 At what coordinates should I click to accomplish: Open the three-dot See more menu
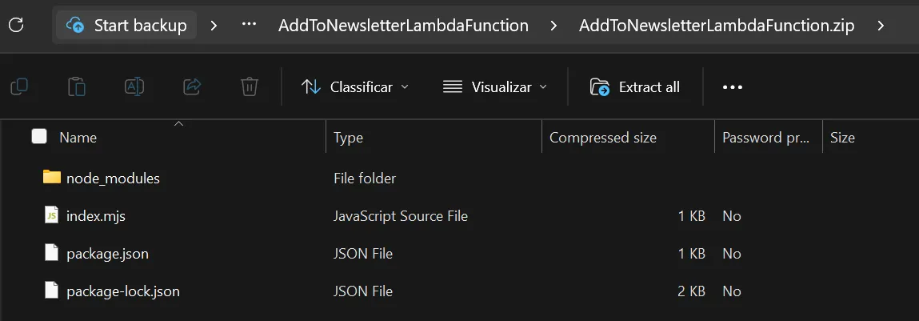733,87
